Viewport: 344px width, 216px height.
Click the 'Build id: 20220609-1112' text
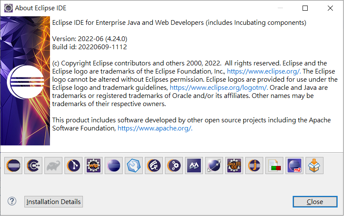pos(89,47)
